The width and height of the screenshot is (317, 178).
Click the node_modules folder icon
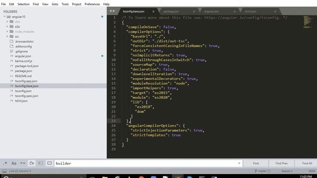[x=11, y=32]
